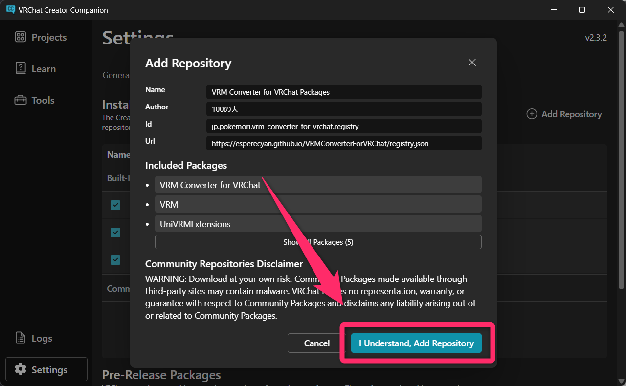Click the Url field with registry.json
Screen dimensions: 626x386
coord(344,143)
